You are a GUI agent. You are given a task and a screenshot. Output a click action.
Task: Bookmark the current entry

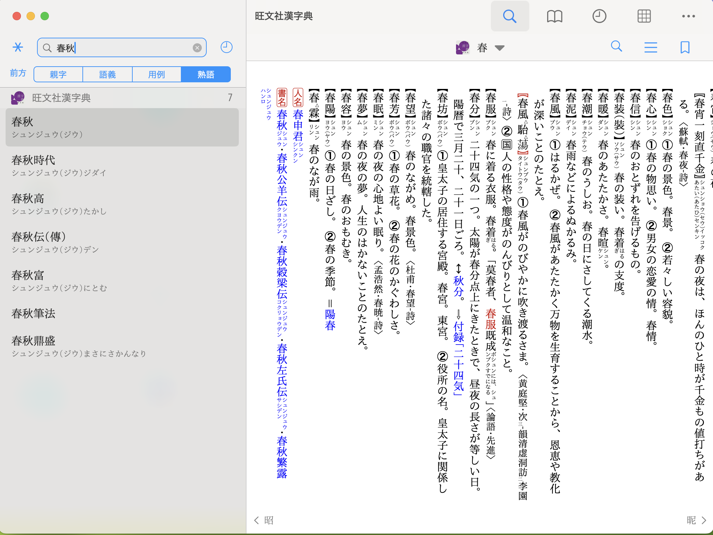685,47
